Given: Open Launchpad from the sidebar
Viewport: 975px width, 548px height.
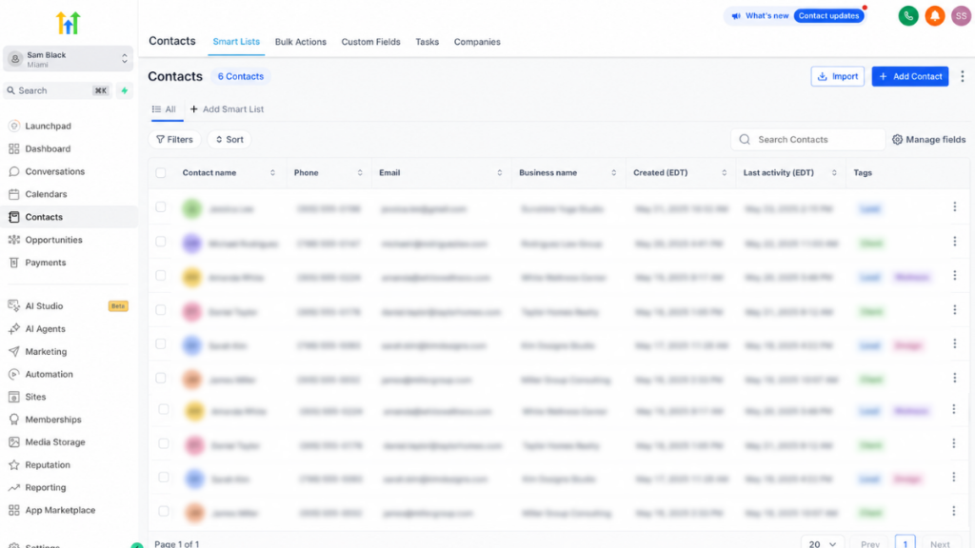Looking at the screenshot, I should point(48,127).
